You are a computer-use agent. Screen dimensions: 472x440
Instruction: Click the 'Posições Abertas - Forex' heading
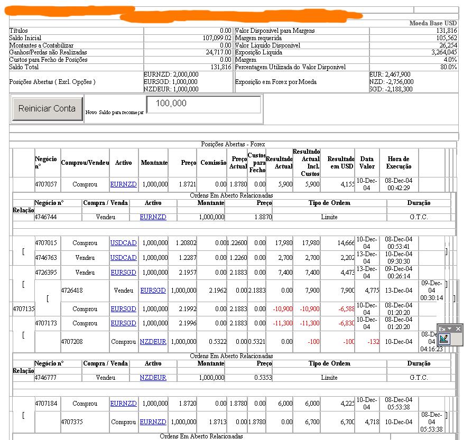coord(233,144)
